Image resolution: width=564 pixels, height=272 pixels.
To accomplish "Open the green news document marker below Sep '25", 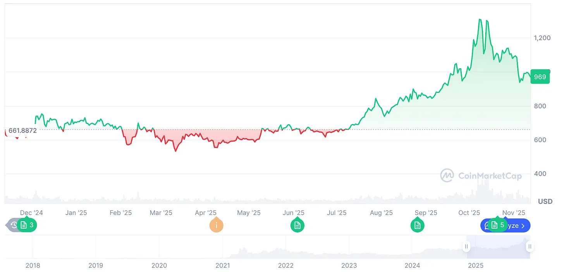I will click(x=417, y=225).
